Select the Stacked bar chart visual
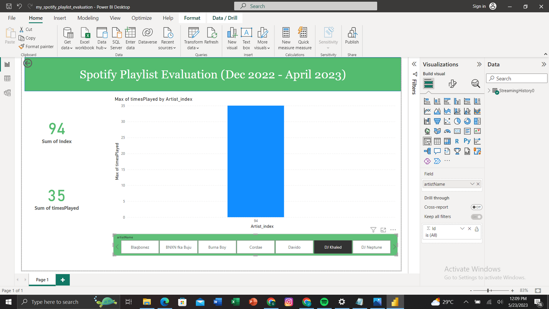549x309 pixels. pos(427,101)
